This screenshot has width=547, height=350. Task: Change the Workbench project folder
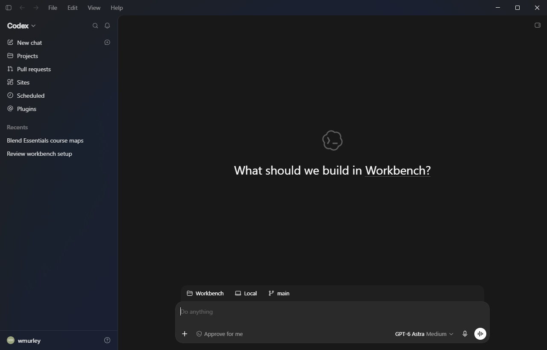click(x=205, y=293)
